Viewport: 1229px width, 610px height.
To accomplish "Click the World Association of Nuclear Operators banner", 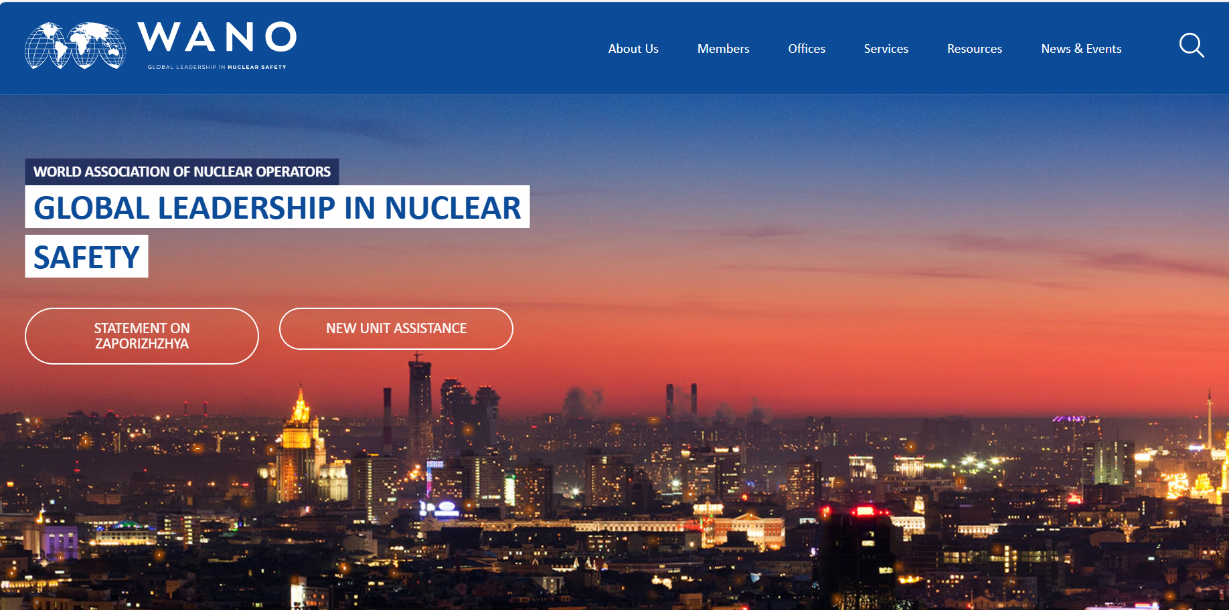I will pos(181,171).
